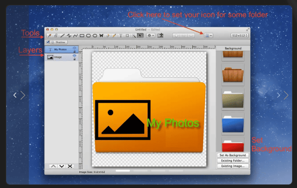Move layer up with up arrow
Image resolution: width=297 pixels, height=188 pixels.
(x=53, y=166)
